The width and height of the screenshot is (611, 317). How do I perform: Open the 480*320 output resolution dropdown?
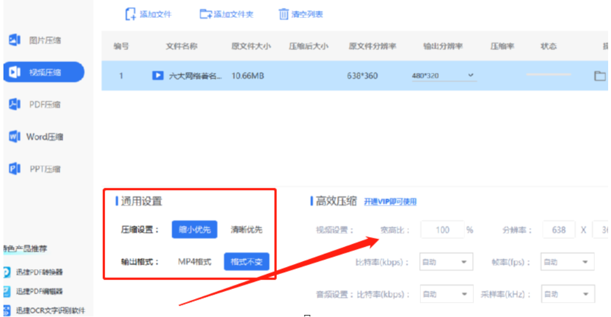pos(444,75)
